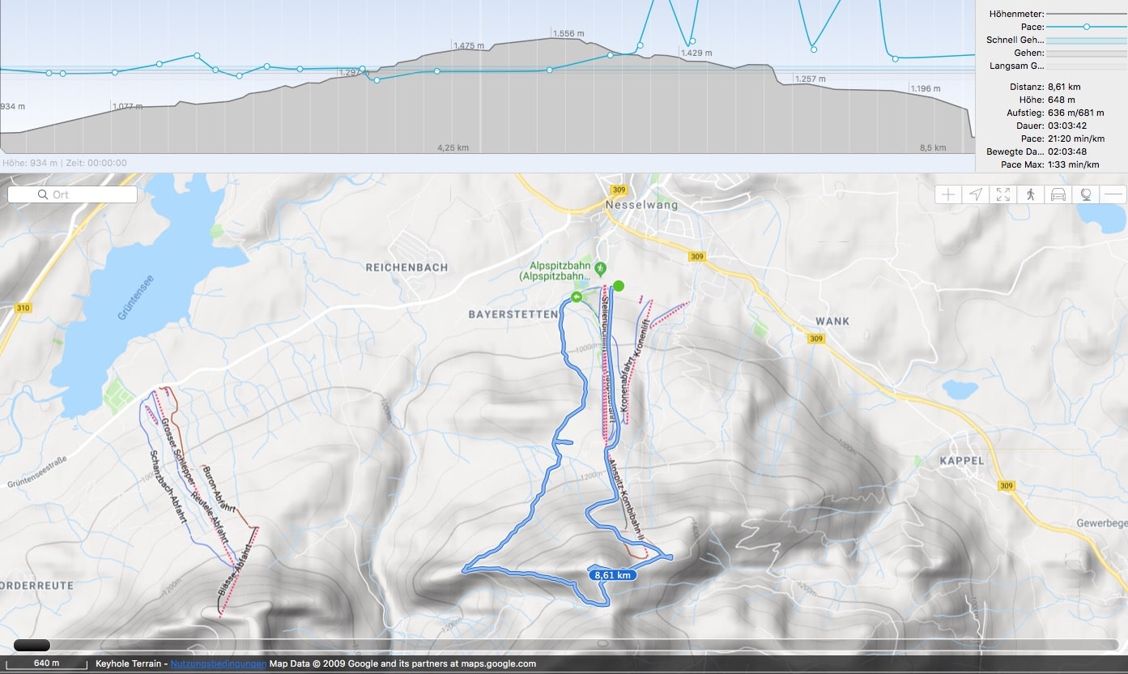Zoom in with the plus map button
Image resolution: width=1128 pixels, height=674 pixels.
[949, 194]
